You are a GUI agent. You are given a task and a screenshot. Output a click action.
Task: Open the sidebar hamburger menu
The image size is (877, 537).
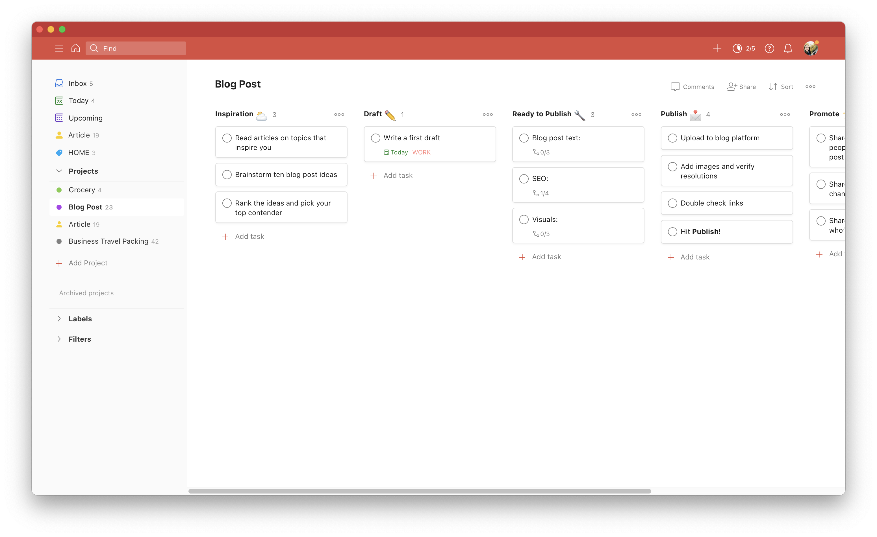coord(59,48)
